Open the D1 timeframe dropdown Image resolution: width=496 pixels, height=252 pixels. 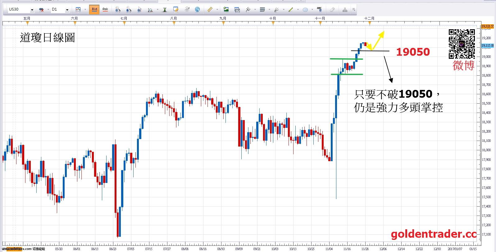click(67, 10)
